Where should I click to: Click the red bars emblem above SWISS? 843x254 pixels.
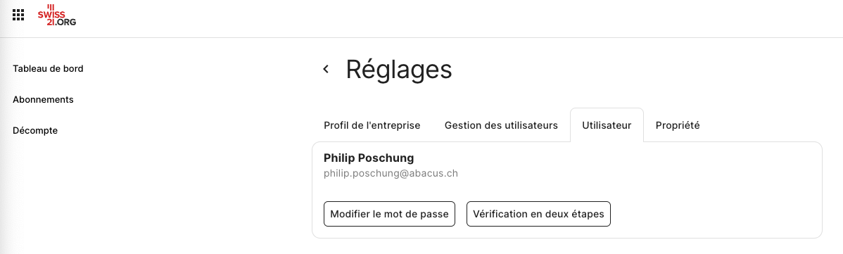pos(51,8)
